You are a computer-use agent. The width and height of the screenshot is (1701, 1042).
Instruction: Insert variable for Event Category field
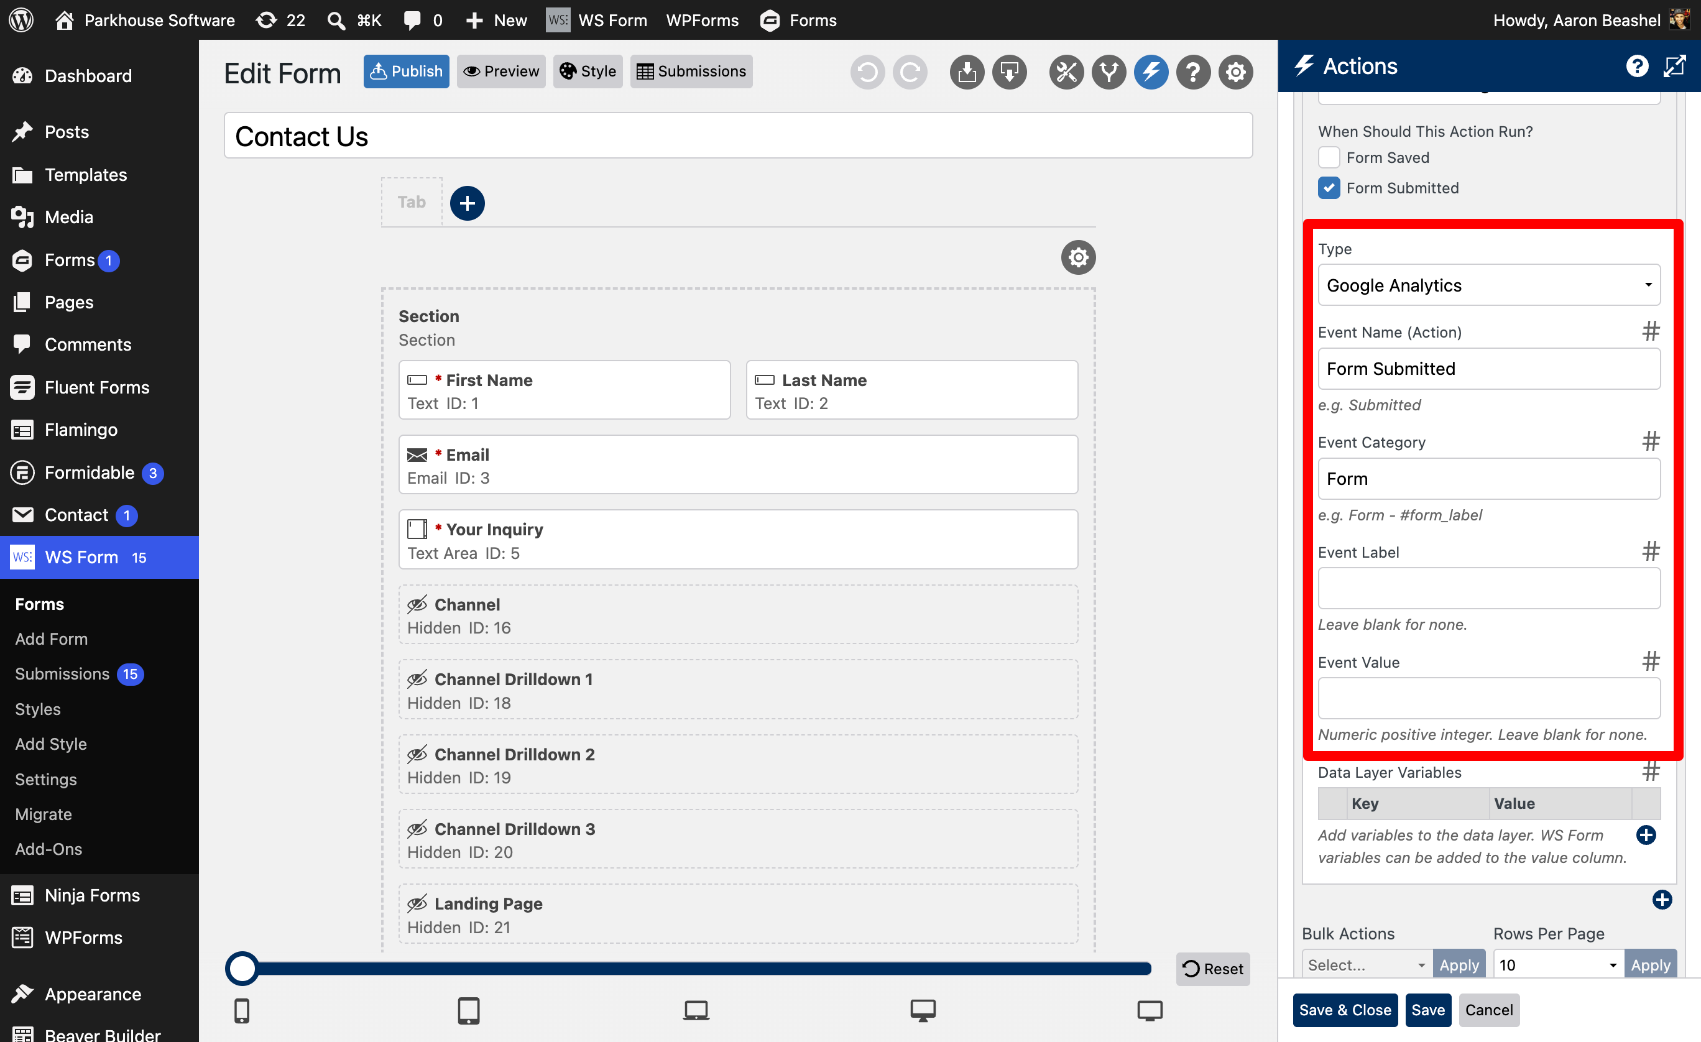(x=1651, y=441)
